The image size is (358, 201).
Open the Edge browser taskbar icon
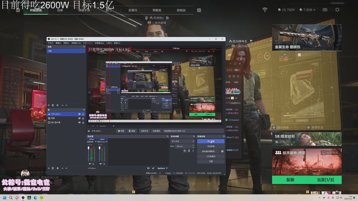click(35, 198)
